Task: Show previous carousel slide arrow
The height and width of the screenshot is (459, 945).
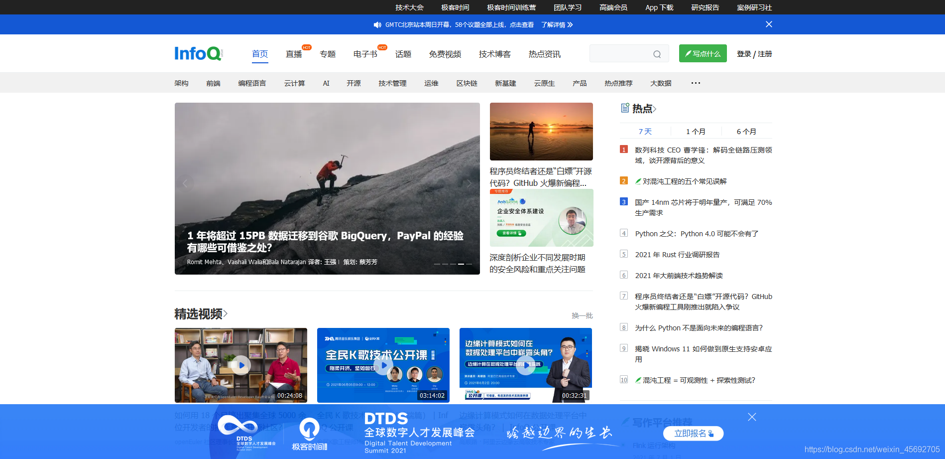Action: click(x=185, y=183)
